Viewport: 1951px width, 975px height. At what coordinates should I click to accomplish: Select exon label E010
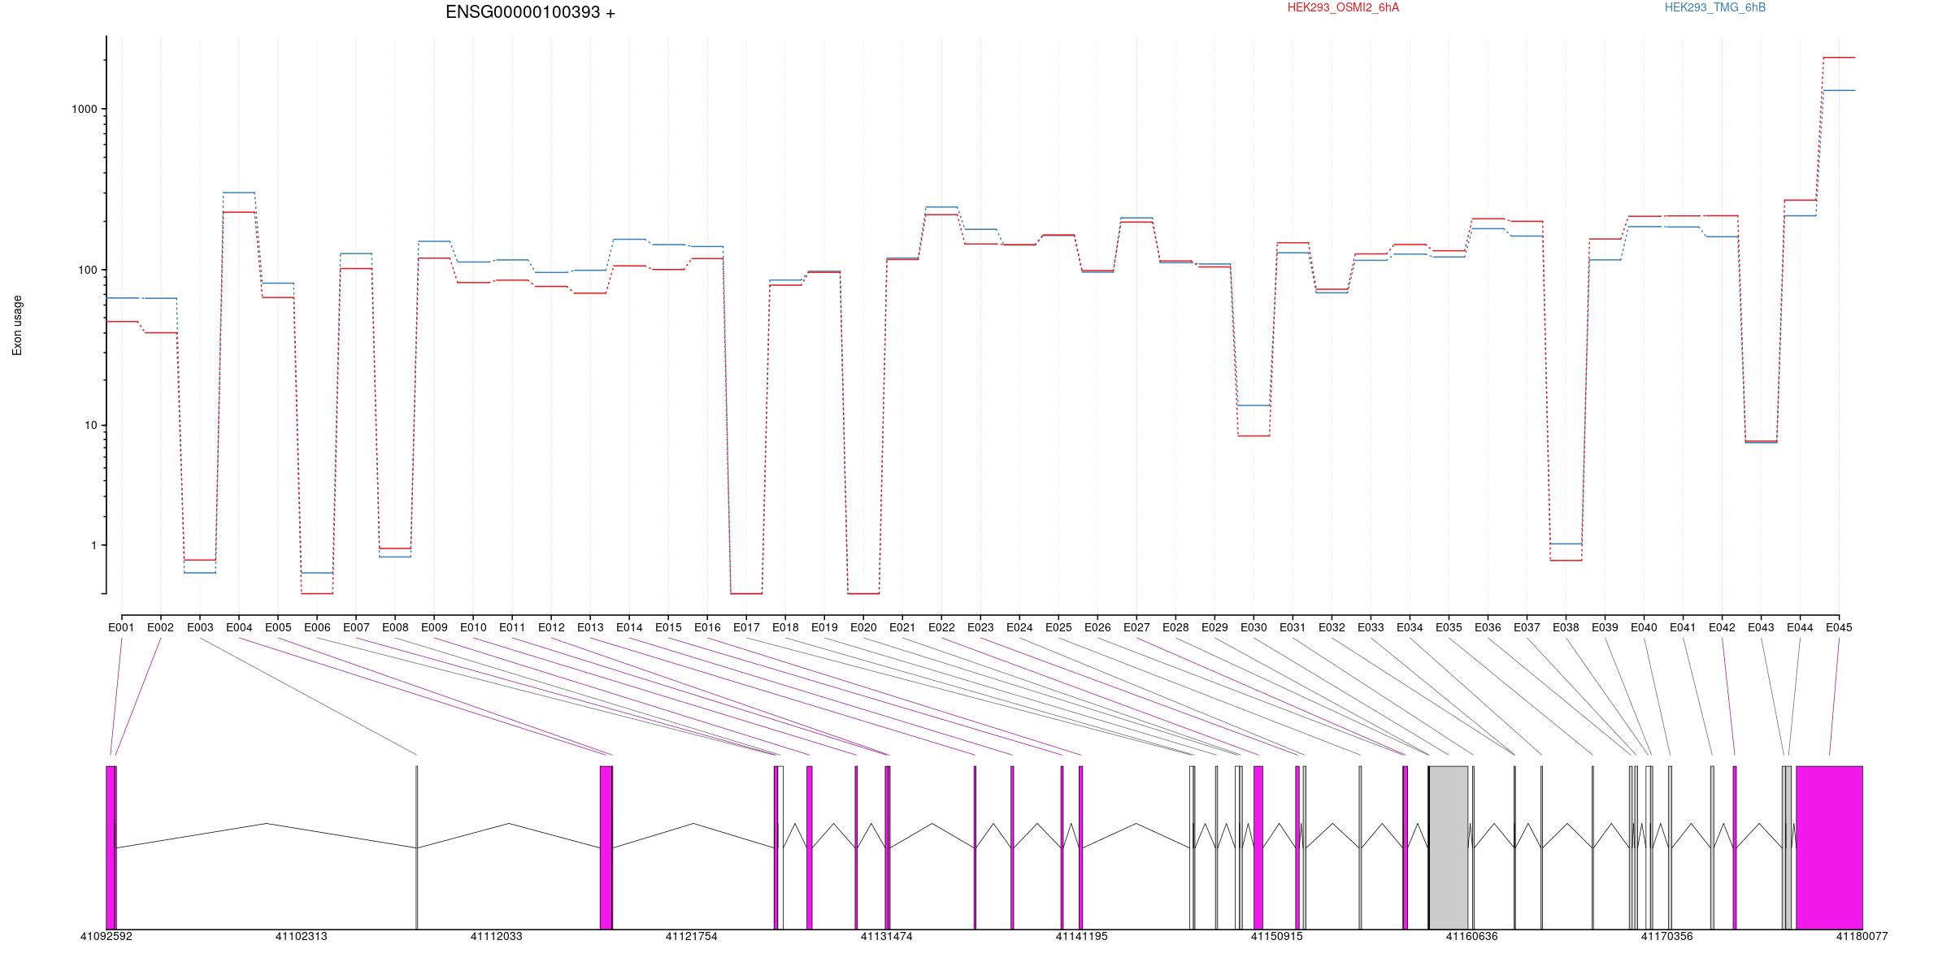coord(473,627)
